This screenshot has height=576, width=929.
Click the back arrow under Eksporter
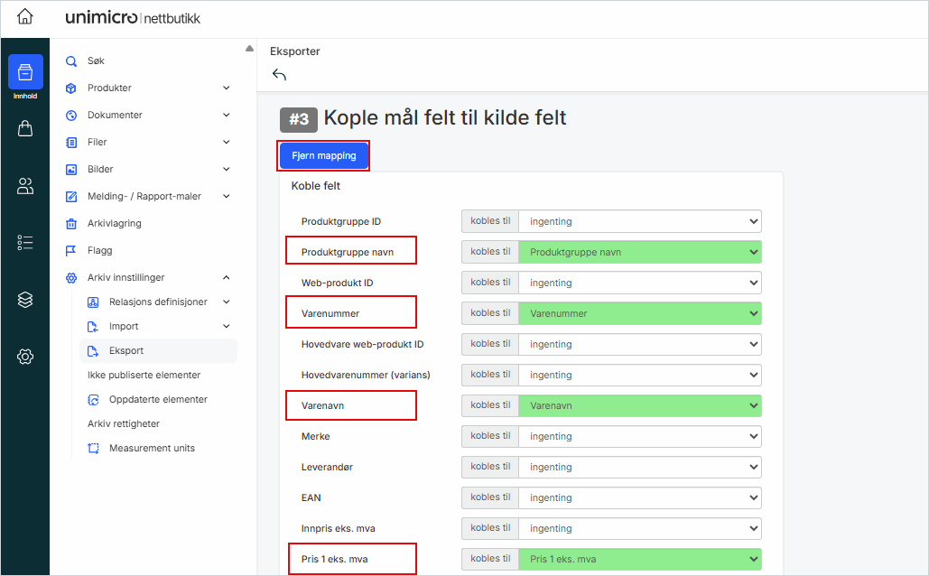tap(279, 75)
